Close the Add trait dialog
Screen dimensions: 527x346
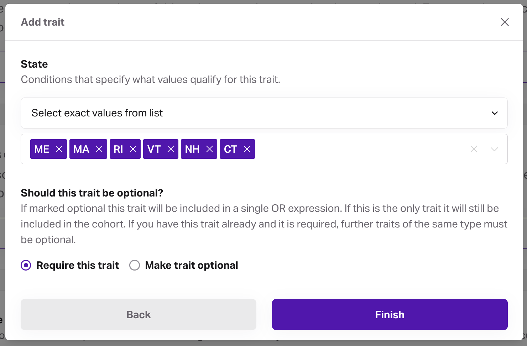point(505,22)
